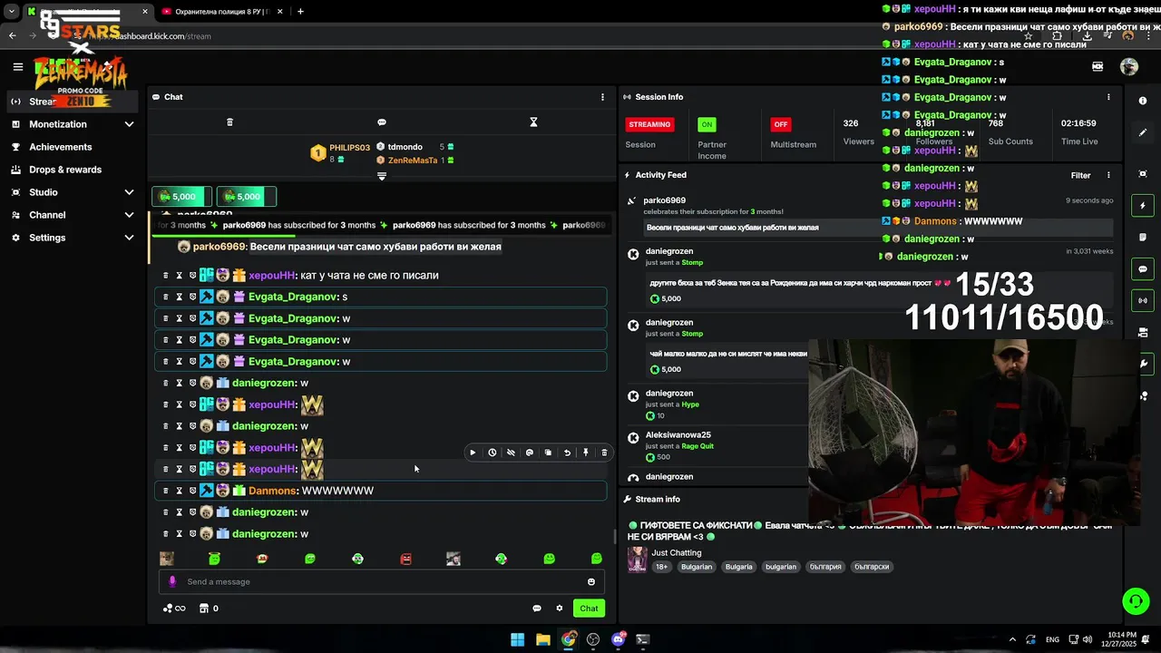
Task: Open the Activity Feed Filter dropdown
Action: tap(1080, 175)
